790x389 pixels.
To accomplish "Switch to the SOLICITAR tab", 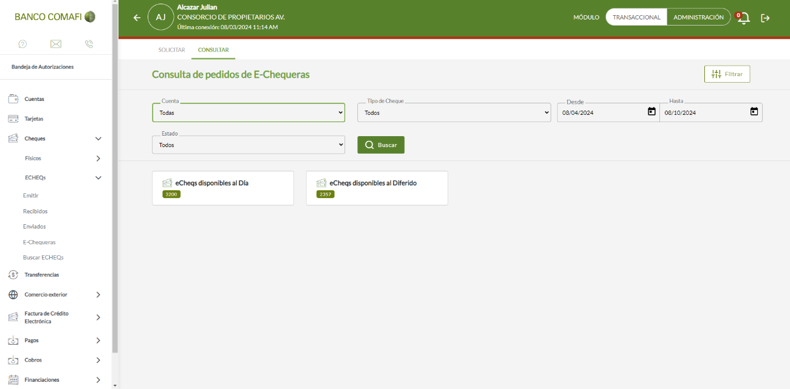I will 171,50.
